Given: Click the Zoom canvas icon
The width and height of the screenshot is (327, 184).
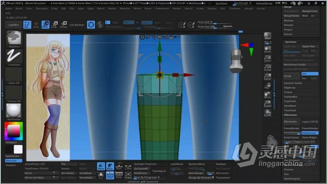Looking at the screenshot, I should coord(268,58).
